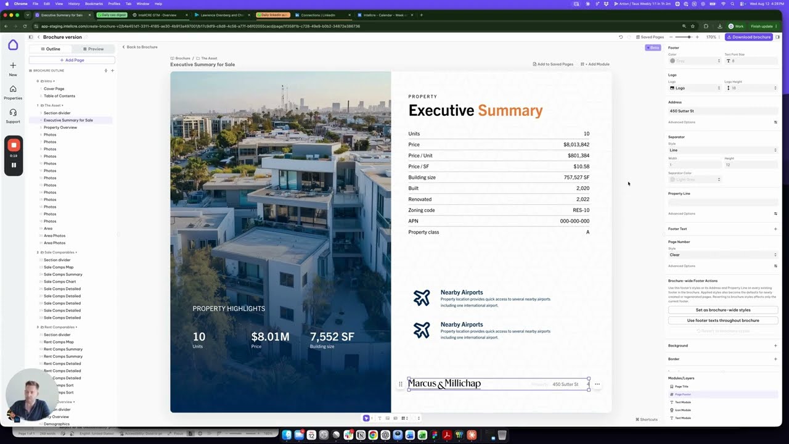Toggle the right panel icon beside Download
The height and width of the screenshot is (444, 789).
777,37
